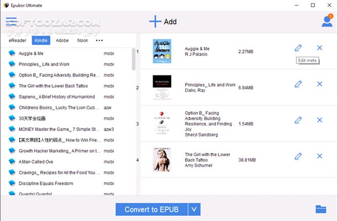Remove Auggie & Me from conversion list
The width and height of the screenshot is (338, 221).
[320, 48]
